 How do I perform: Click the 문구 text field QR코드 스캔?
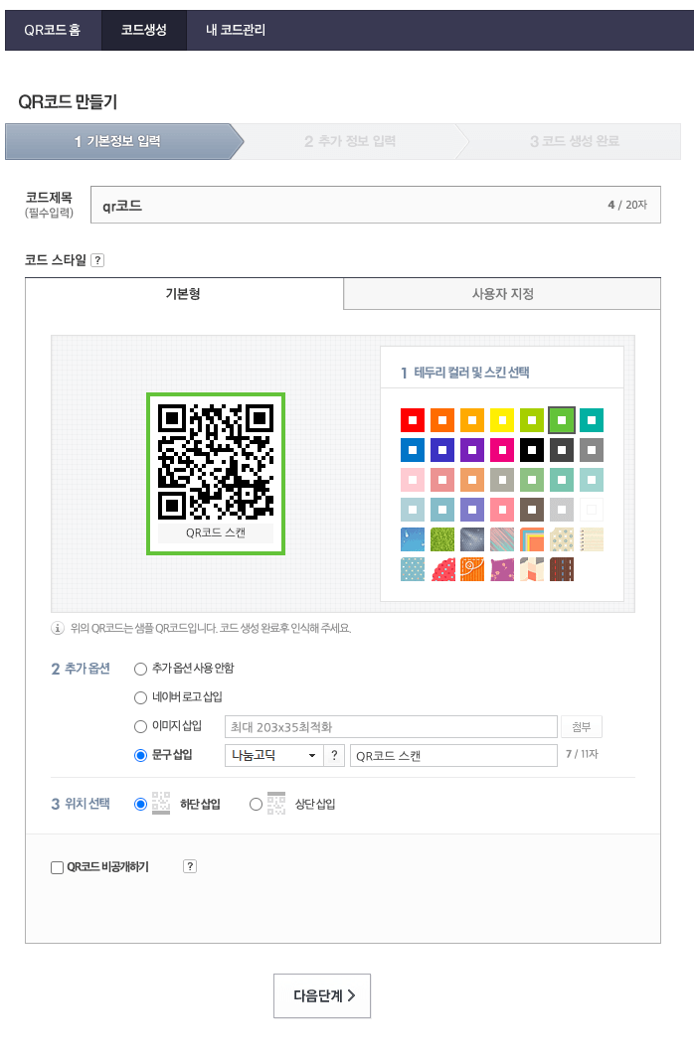(x=453, y=755)
